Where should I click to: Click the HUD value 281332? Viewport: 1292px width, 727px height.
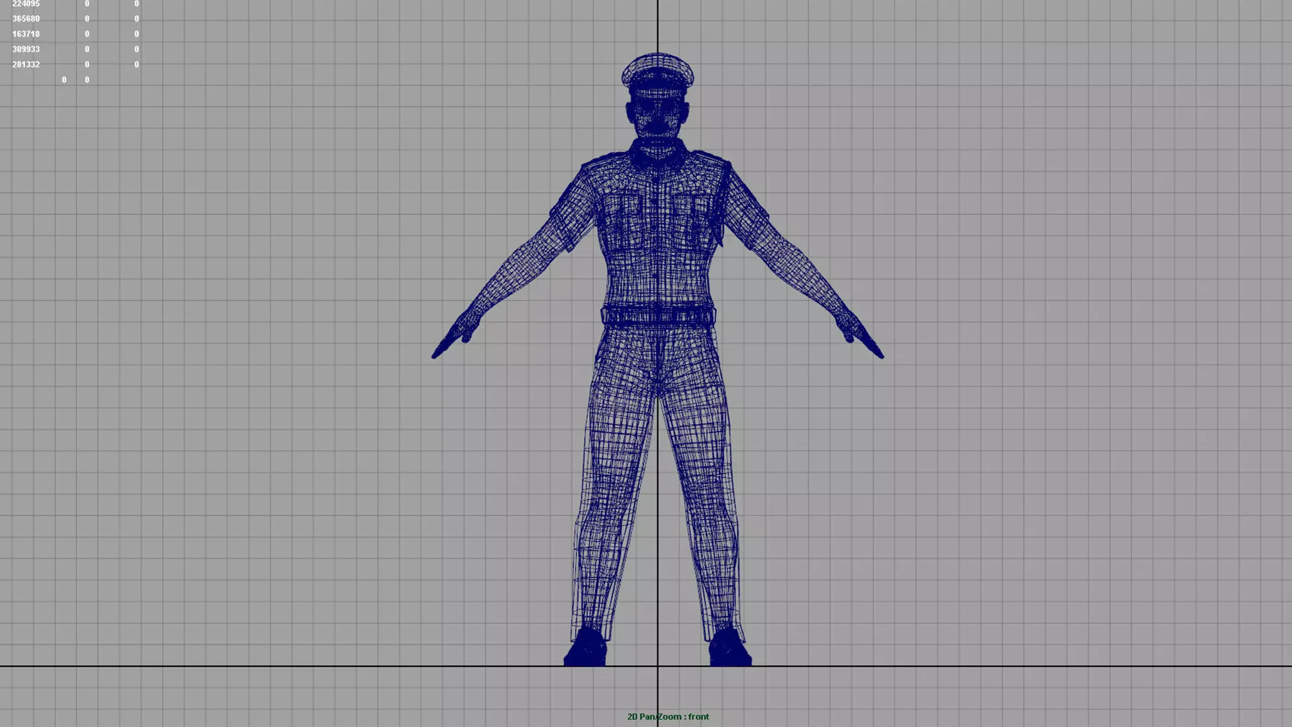(26, 65)
